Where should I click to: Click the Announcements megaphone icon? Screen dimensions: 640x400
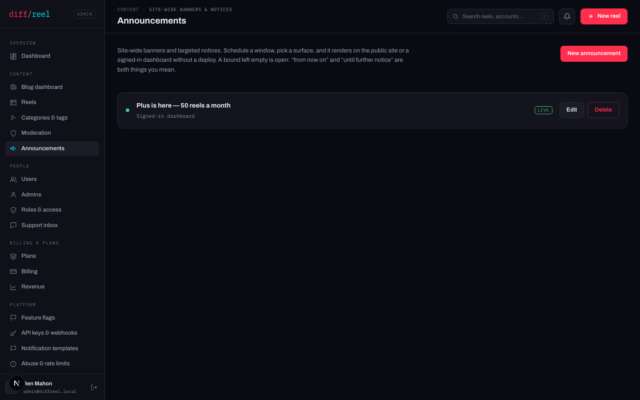(x=13, y=148)
